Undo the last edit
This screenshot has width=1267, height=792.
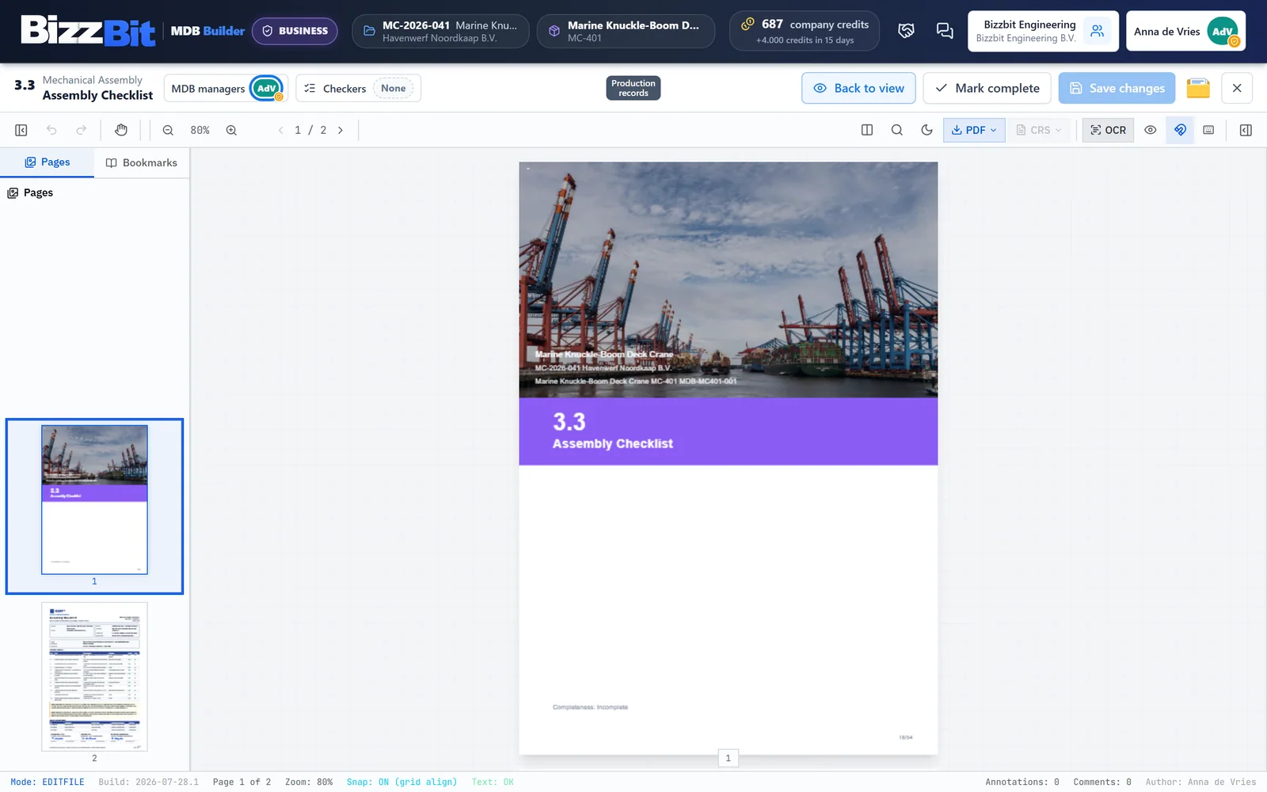click(51, 130)
